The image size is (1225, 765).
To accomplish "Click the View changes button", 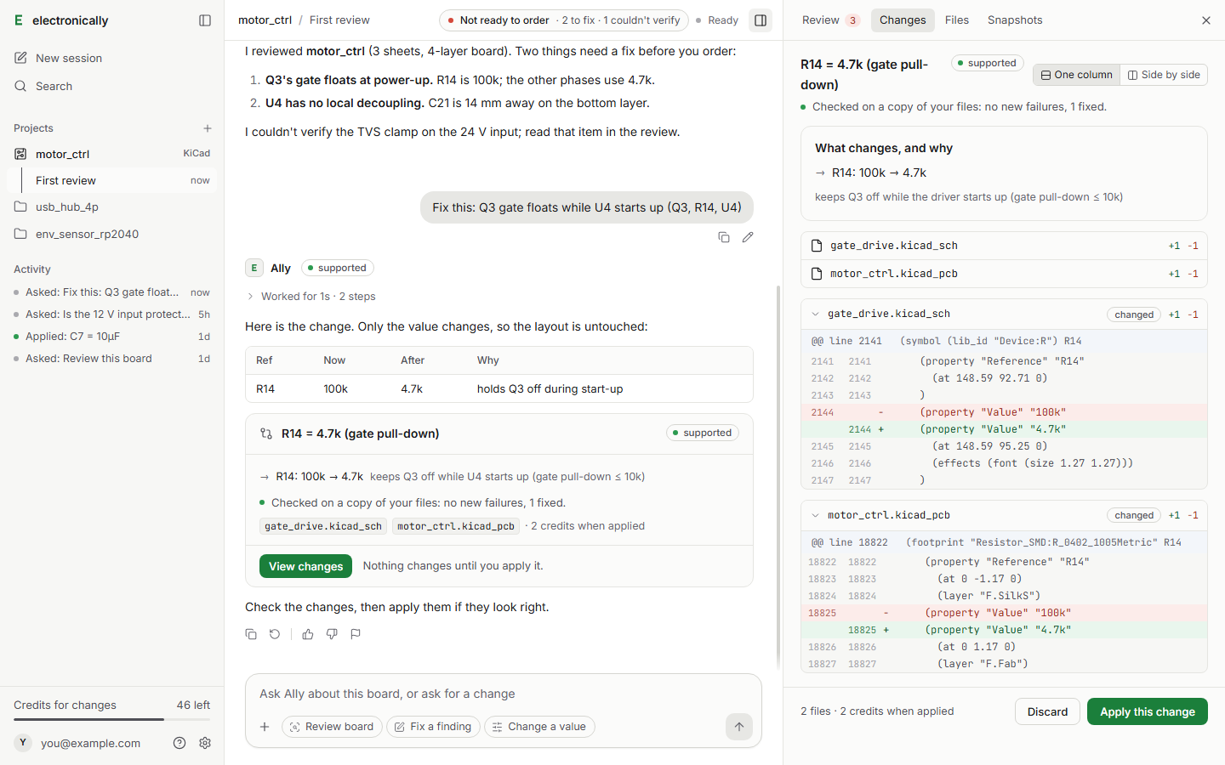I will click(x=305, y=566).
